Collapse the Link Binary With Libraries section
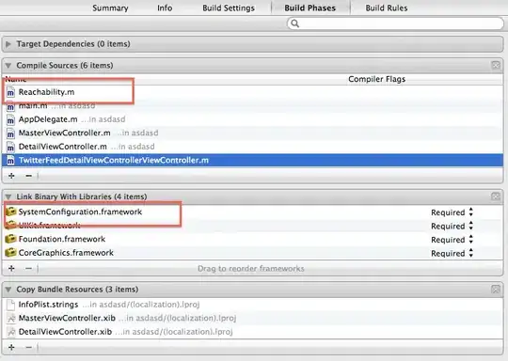 pos(8,196)
